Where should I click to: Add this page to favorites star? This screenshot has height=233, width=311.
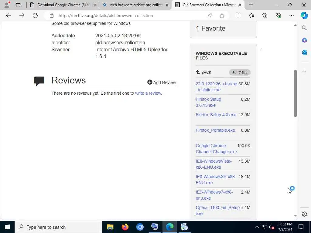click(222, 15)
